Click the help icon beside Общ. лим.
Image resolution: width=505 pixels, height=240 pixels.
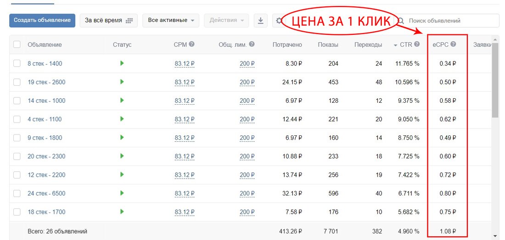pyautogui.click(x=252, y=45)
